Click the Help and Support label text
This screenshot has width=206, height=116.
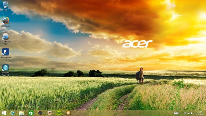[x=5, y=74]
